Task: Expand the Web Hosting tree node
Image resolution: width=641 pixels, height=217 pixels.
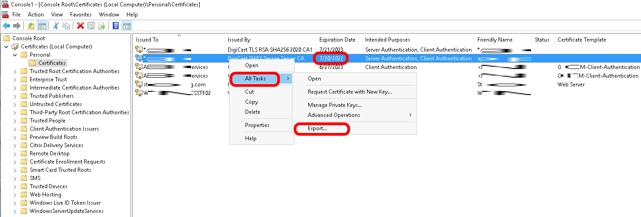Action: [15, 195]
